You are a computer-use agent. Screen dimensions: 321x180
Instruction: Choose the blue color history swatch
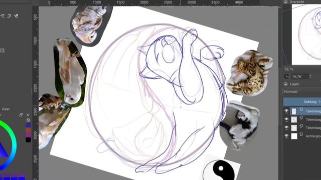coord(28,125)
